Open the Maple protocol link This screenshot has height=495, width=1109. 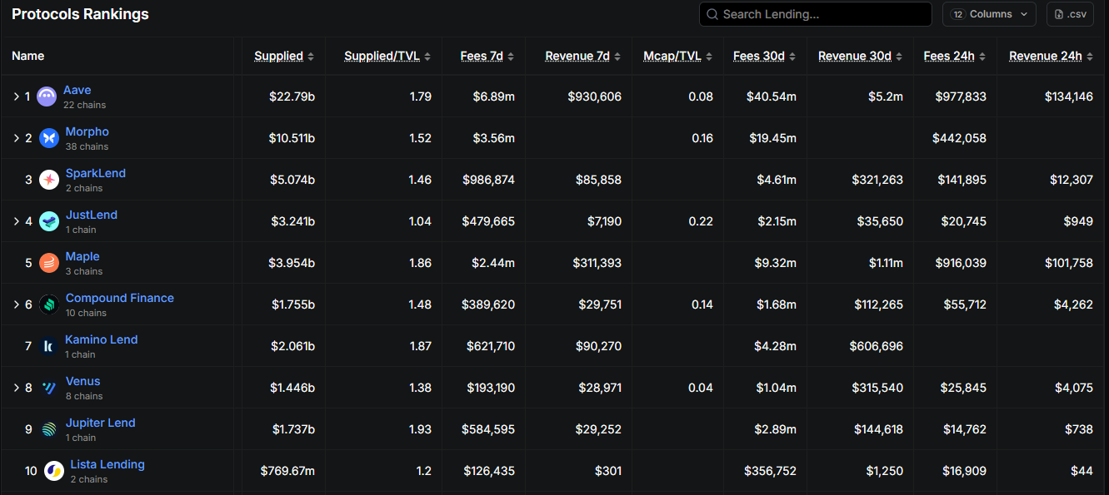82,256
